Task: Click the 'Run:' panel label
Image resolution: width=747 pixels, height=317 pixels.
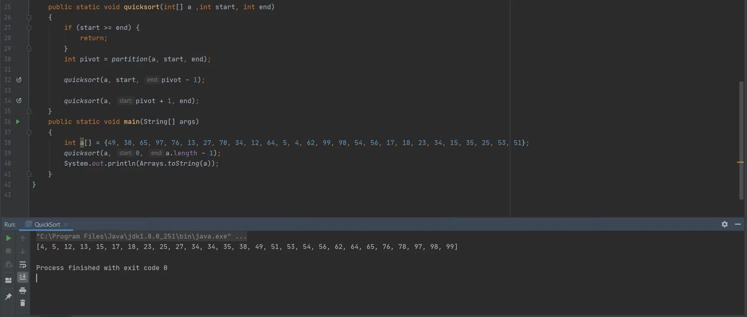Action: (x=10, y=225)
